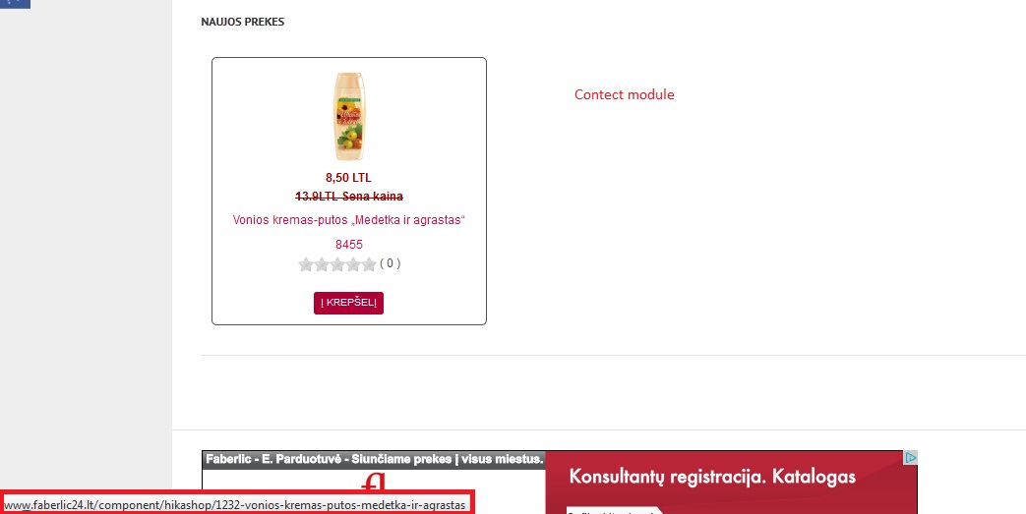Select the Contect module text

625,94
